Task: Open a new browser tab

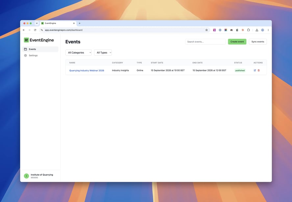Action: point(80,23)
